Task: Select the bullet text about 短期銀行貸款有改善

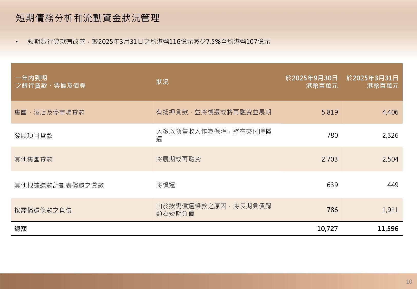Action: pos(149,42)
